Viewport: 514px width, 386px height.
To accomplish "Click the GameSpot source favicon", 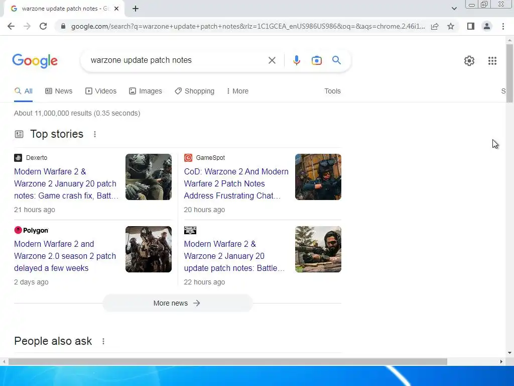I will 188,158.
